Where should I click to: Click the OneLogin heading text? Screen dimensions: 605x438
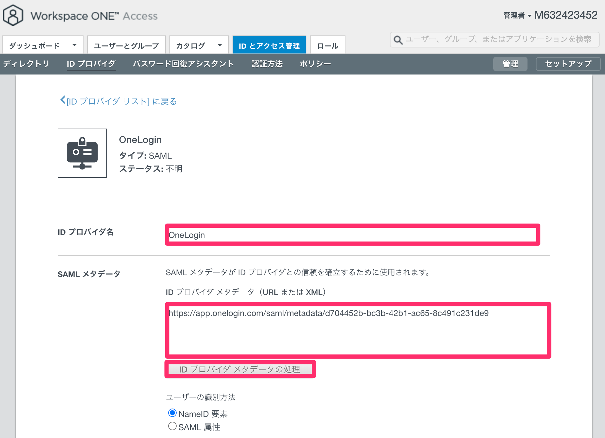click(140, 140)
